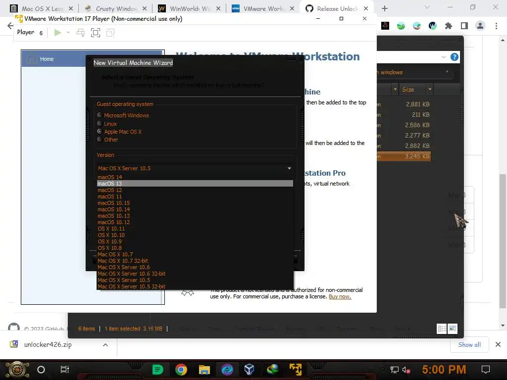This screenshot has width=507, height=380.
Task: Switch to Mac OS X Leopard browser tab
Action: point(42,8)
